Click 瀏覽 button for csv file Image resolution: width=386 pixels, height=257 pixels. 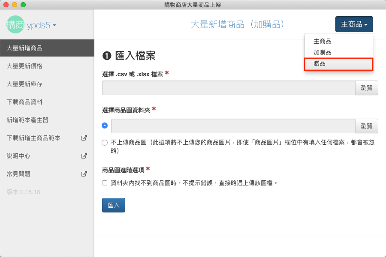tap(367, 88)
